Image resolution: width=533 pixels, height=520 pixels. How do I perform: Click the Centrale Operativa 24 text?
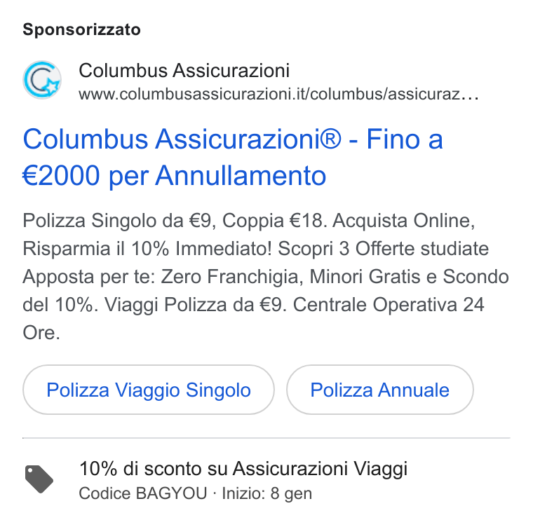[389, 305]
